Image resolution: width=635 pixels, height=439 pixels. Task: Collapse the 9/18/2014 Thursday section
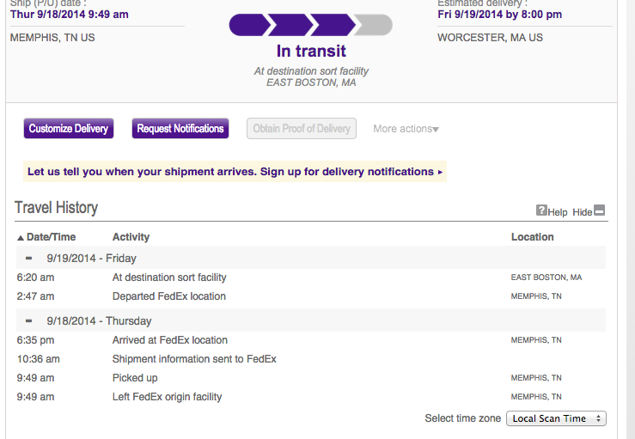pos(28,320)
